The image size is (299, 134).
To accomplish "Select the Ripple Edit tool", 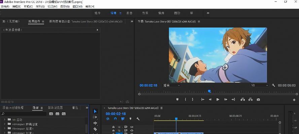I will [x=95, y=123].
